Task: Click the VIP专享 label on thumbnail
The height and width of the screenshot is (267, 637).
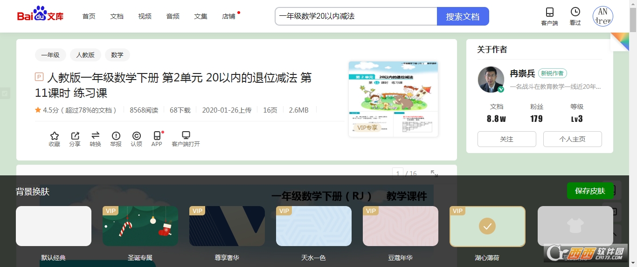Action: point(367,127)
